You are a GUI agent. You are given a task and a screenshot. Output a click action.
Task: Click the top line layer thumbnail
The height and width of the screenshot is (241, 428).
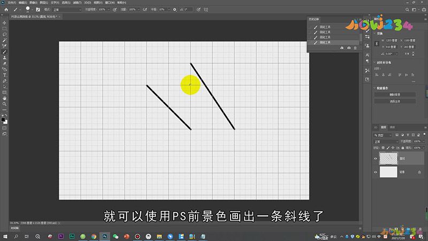pos(388,159)
